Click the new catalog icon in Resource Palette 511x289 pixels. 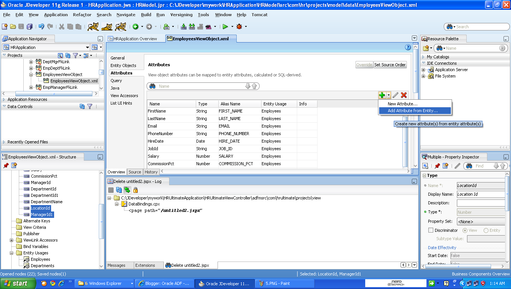(426, 48)
